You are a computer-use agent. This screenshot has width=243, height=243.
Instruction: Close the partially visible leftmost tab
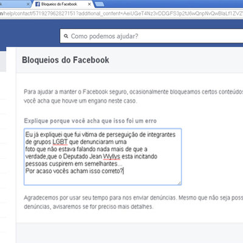coord(28,4)
